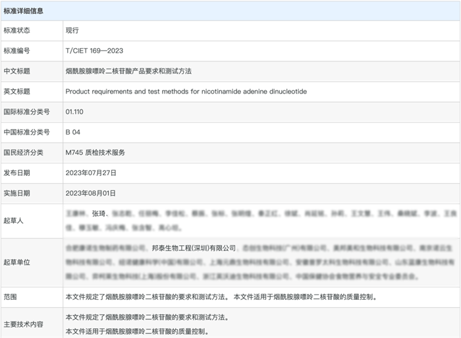Image resolution: width=461 pixels, height=338 pixels.
Task: Click scope text in the 范围 row
Action: click(221, 296)
